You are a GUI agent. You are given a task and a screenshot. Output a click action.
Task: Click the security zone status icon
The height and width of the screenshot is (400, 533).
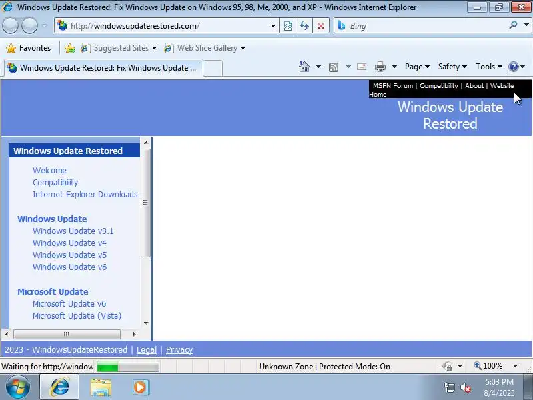[x=447, y=366]
